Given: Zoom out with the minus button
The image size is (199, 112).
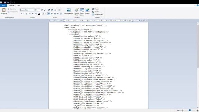Looking at the screenshot, I should coord(182,110).
